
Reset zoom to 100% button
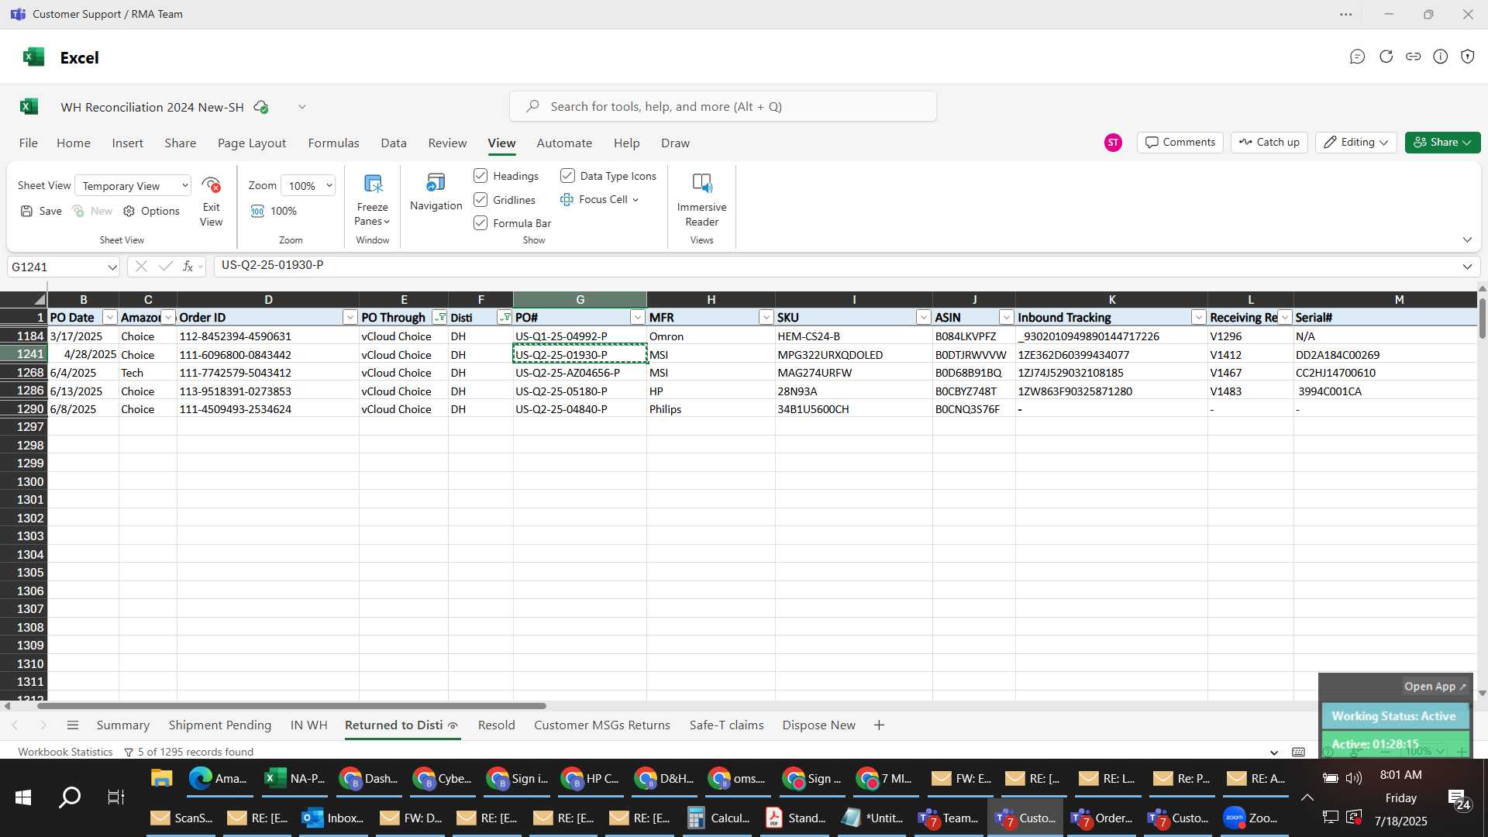coord(274,211)
